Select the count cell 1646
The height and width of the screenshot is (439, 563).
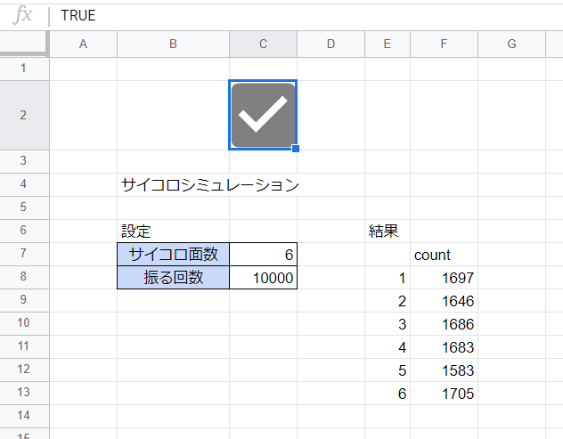[x=444, y=300]
